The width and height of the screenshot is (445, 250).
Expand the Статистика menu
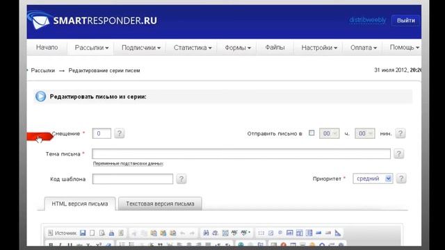pyautogui.click(x=193, y=48)
